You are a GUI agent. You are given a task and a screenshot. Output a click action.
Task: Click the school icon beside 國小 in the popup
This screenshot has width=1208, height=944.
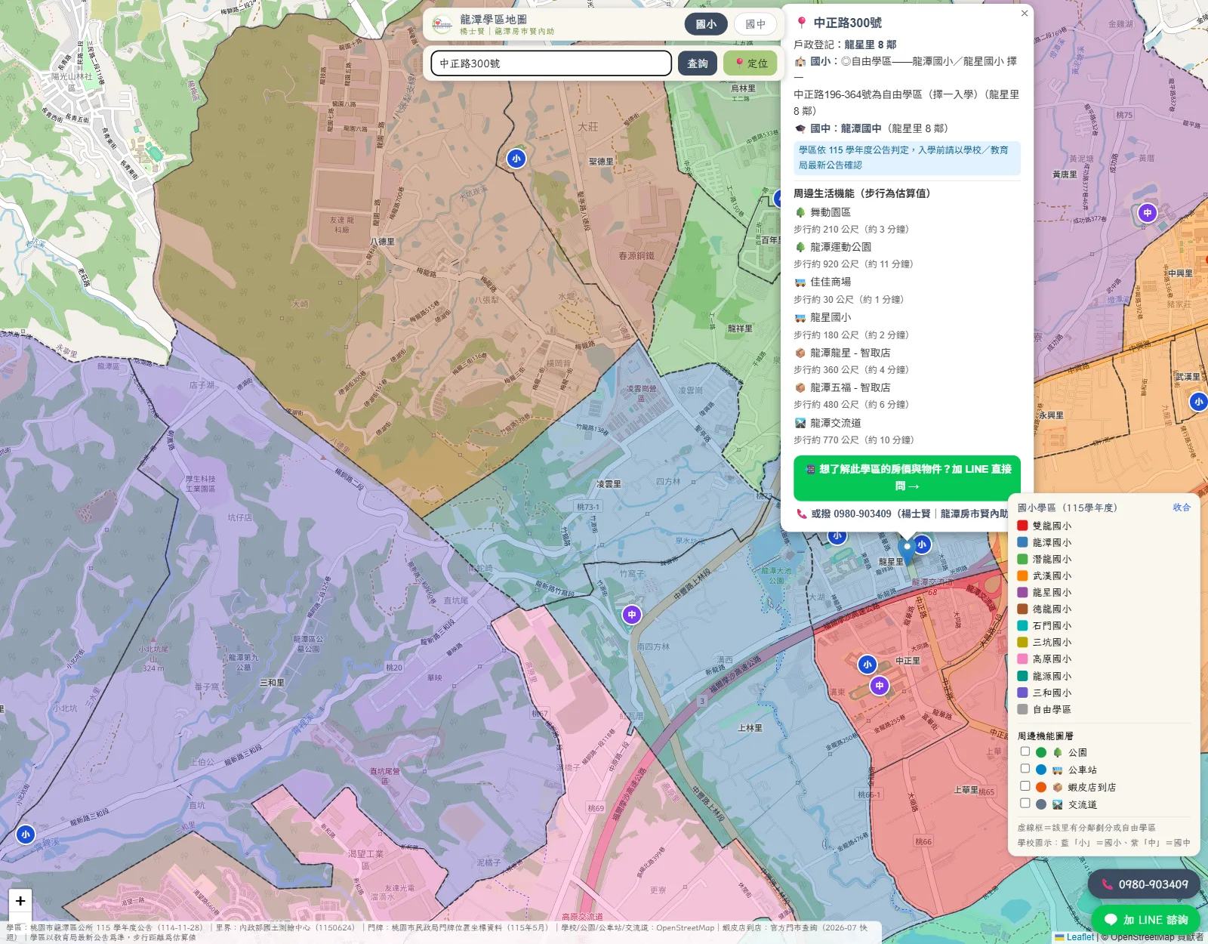pos(800,61)
